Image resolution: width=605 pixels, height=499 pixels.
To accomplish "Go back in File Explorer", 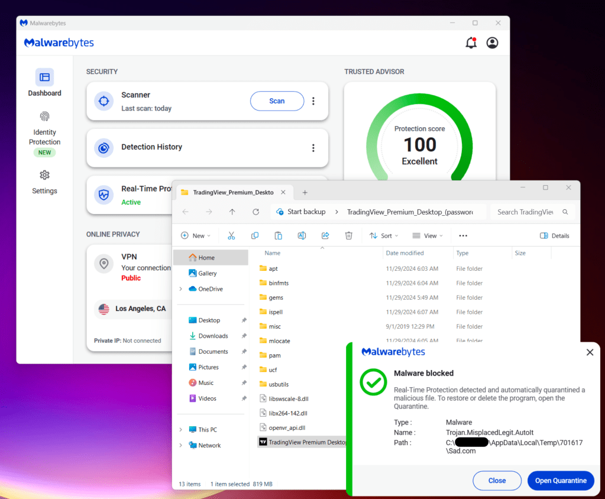I will click(186, 212).
